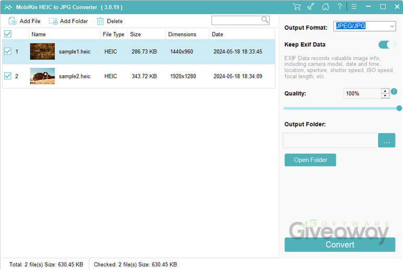Viewport: 403px width, 271px height.
Task: Click the date 2024-05-18 18:34:09
Action: click(x=238, y=76)
